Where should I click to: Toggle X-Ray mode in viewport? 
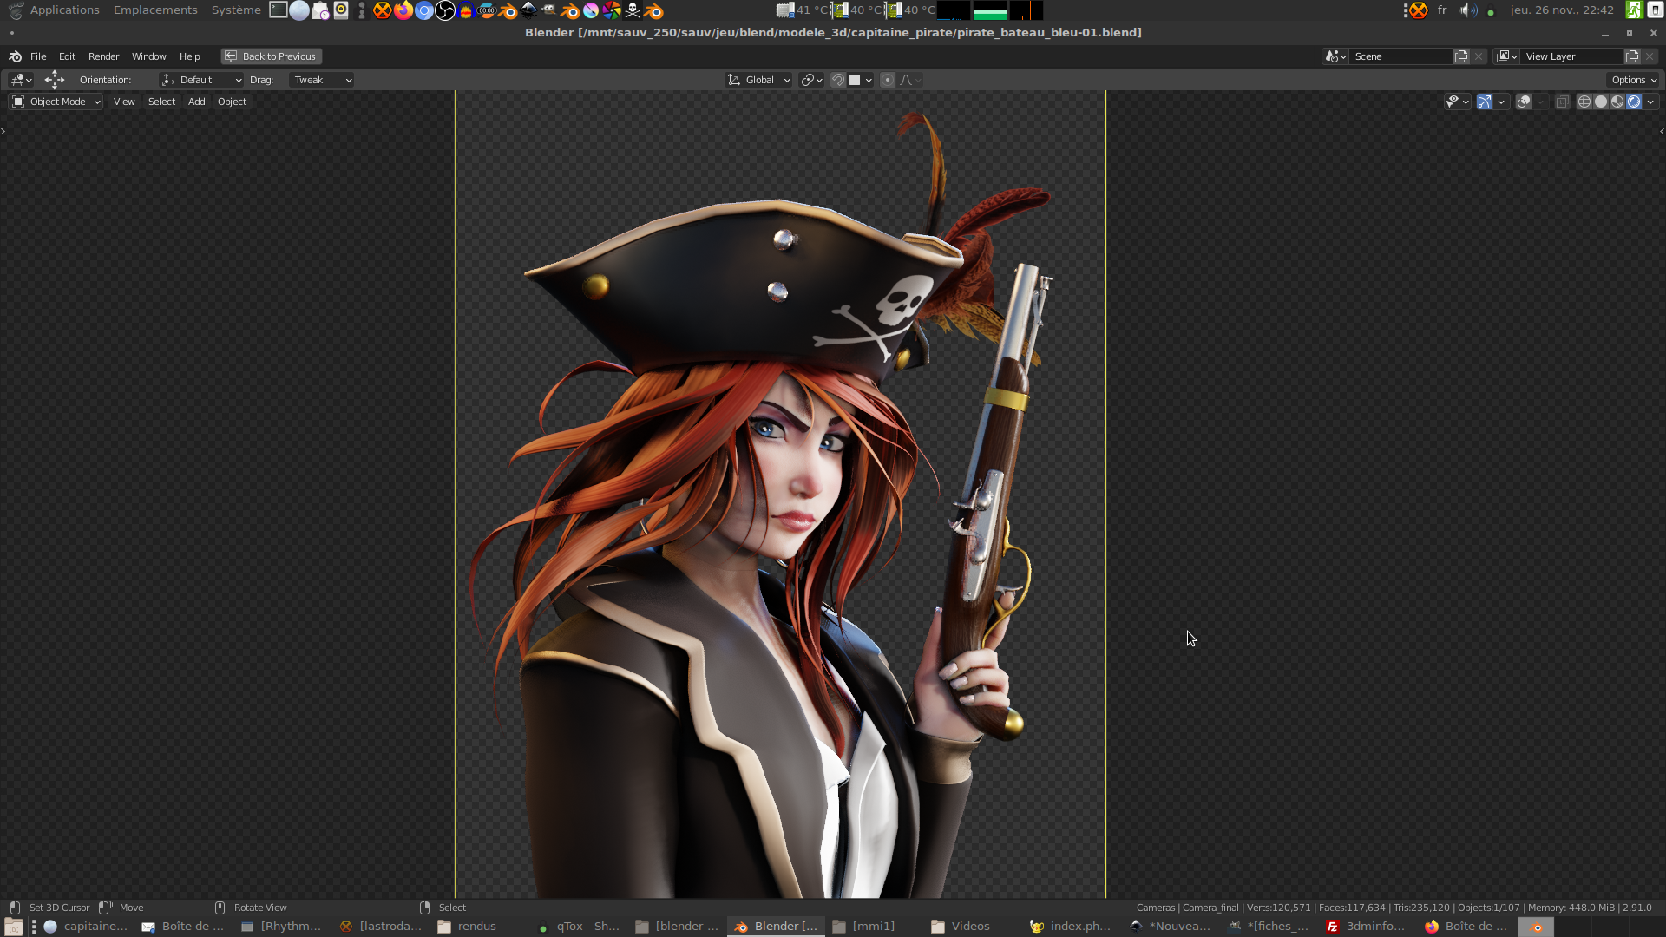(x=1562, y=102)
